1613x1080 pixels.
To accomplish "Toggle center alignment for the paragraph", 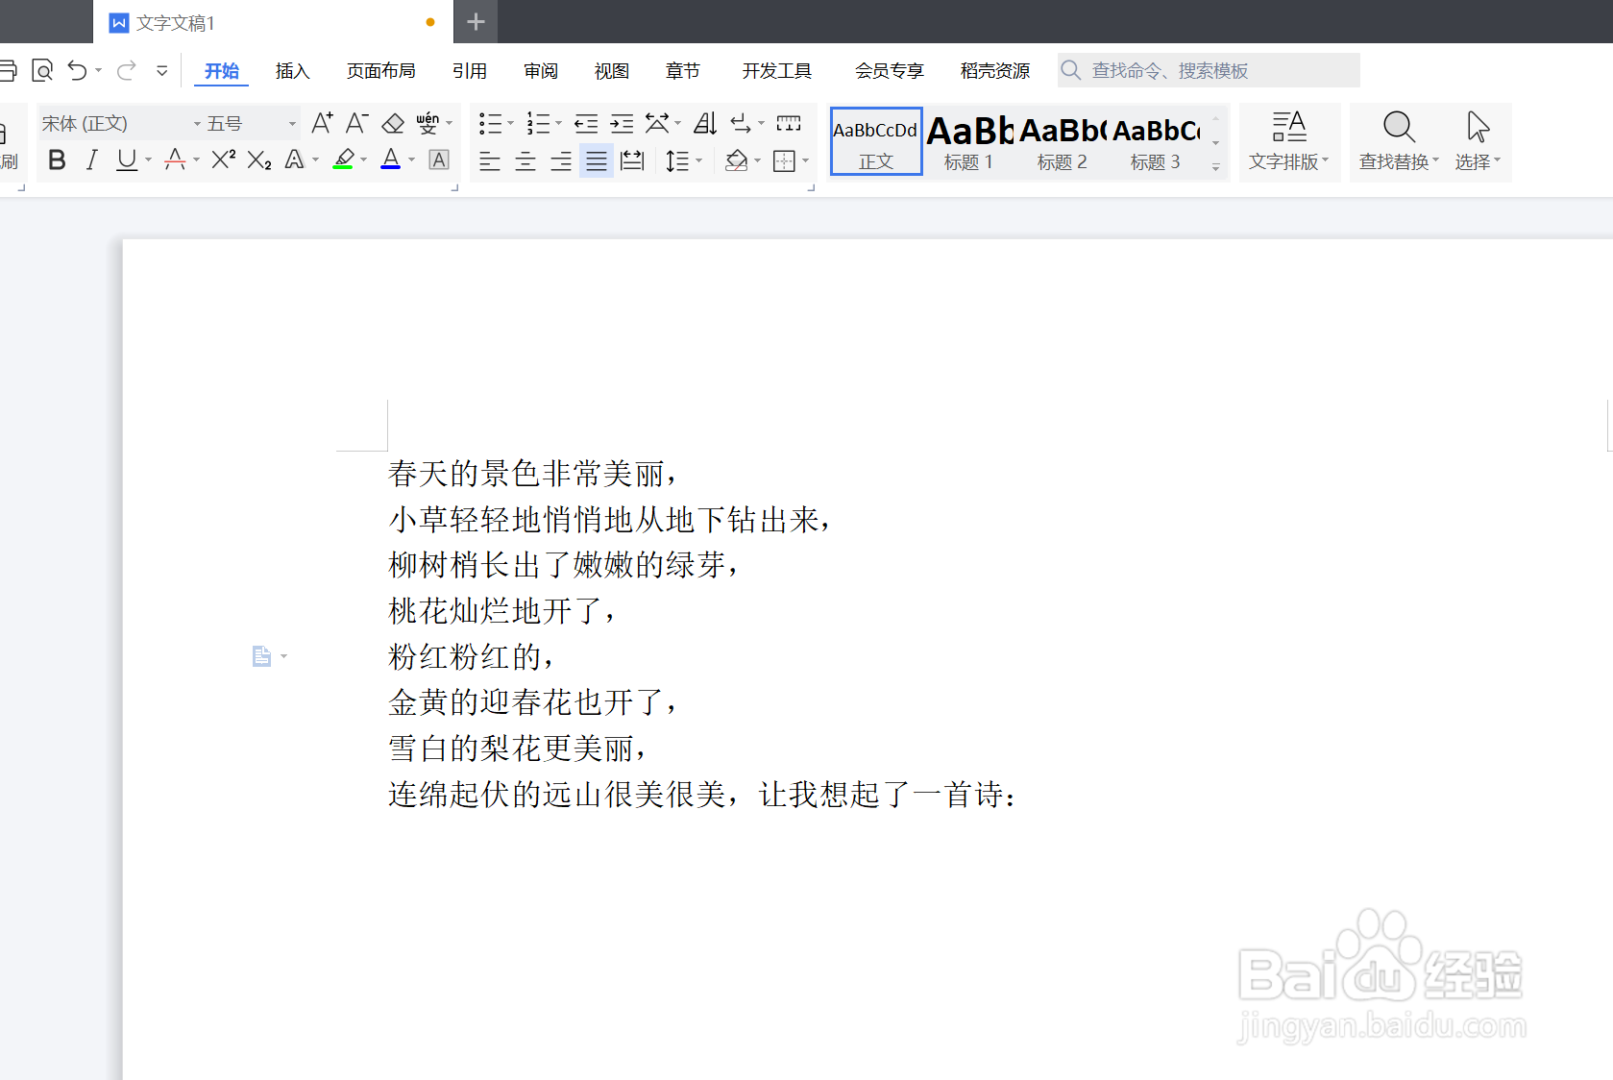I will click(x=525, y=160).
